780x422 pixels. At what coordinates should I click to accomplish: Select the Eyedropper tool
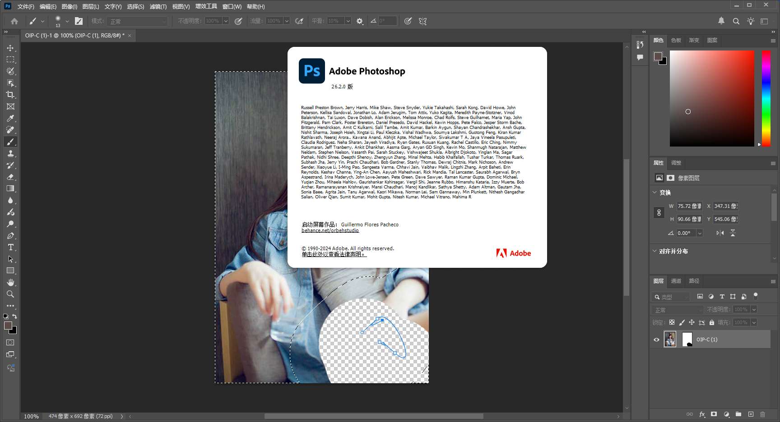[x=10, y=118]
